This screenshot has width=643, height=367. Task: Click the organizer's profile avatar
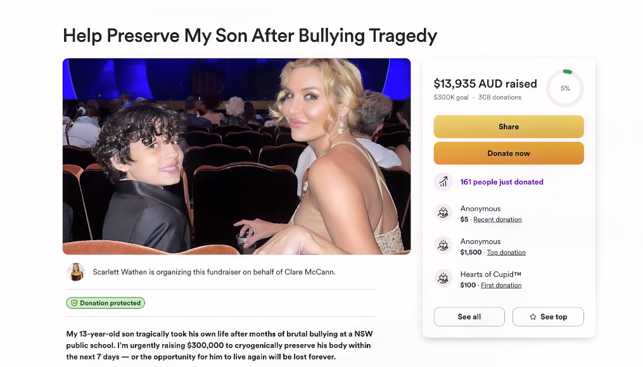pyautogui.click(x=75, y=272)
